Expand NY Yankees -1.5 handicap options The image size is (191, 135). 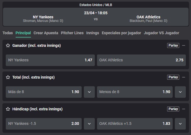click(x=89, y=124)
